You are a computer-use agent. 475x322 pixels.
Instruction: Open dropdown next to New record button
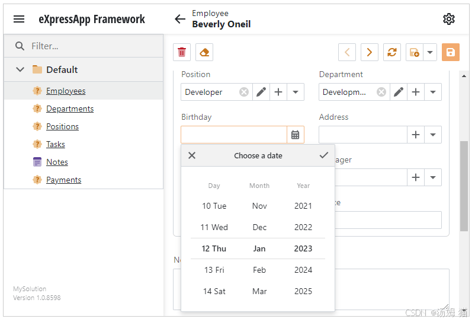430,52
